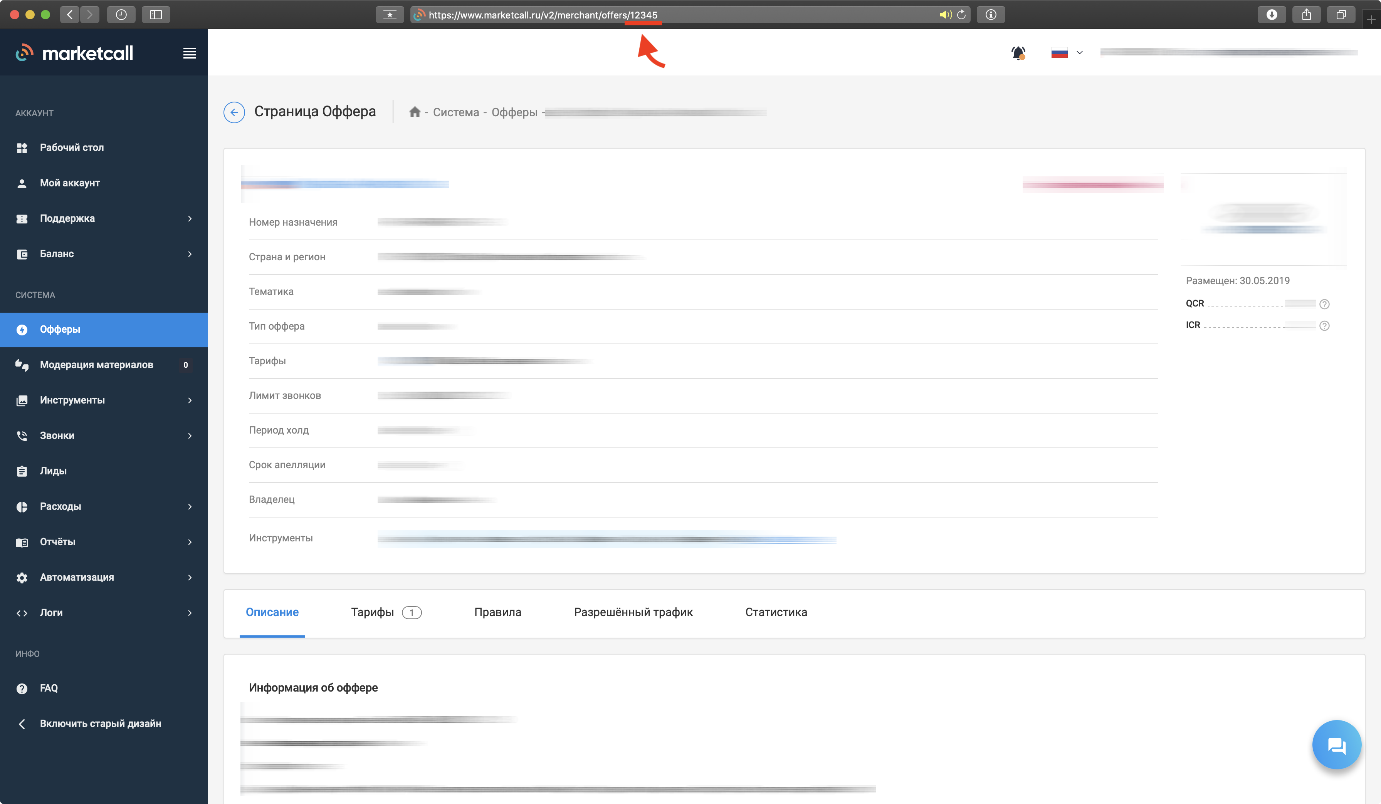
Task: Expand the Баланс submenu chevron
Action: pyautogui.click(x=190, y=254)
